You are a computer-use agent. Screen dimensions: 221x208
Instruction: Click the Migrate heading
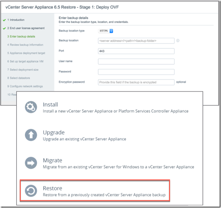[x=52, y=160]
